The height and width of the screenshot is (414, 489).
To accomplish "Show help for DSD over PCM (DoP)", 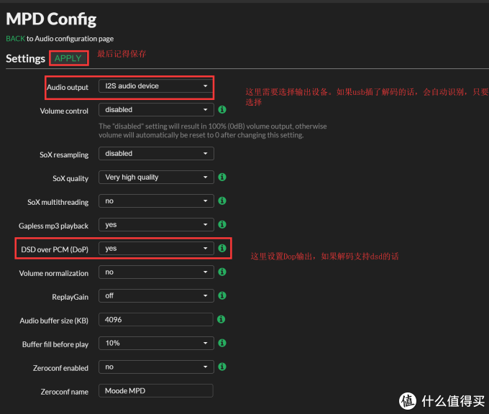I will point(222,249).
